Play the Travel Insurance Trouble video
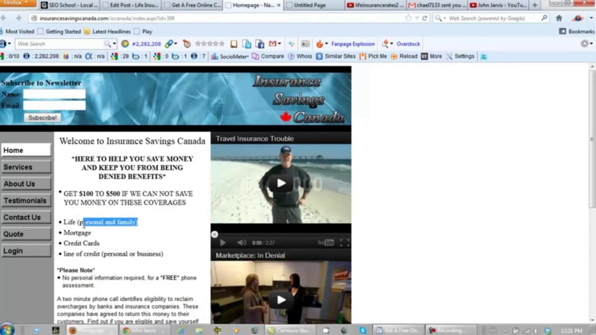Viewport: 596px width, 335px height. [x=281, y=183]
